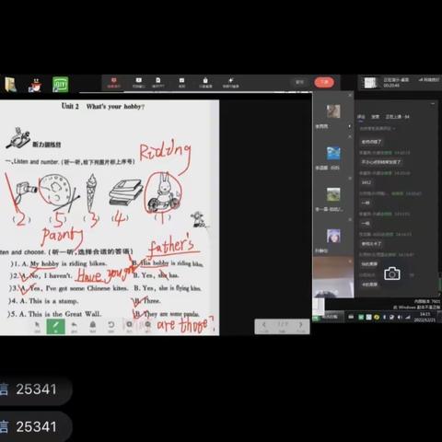Click the green landscape participant avatar

(333, 194)
